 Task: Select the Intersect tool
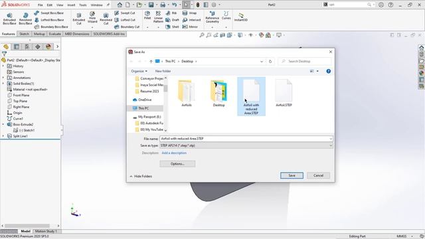192,20
